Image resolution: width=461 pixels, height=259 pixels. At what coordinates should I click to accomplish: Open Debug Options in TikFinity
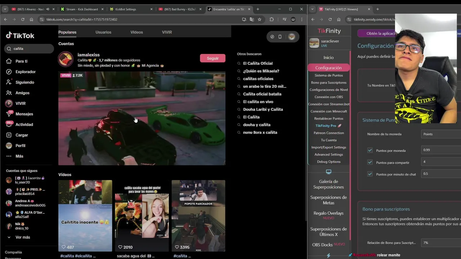point(328,162)
